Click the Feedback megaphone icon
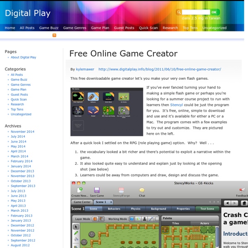 [242, 190]
